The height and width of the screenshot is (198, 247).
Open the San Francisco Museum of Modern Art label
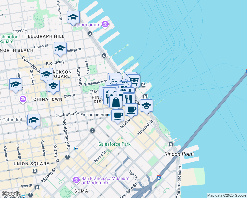pyautogui.click(x=105, y=181)
